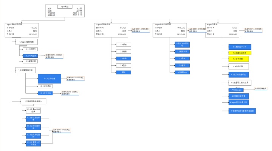Select the blue 4.8 node
Viewport: 272px width, 151px height.
(239, 96)
